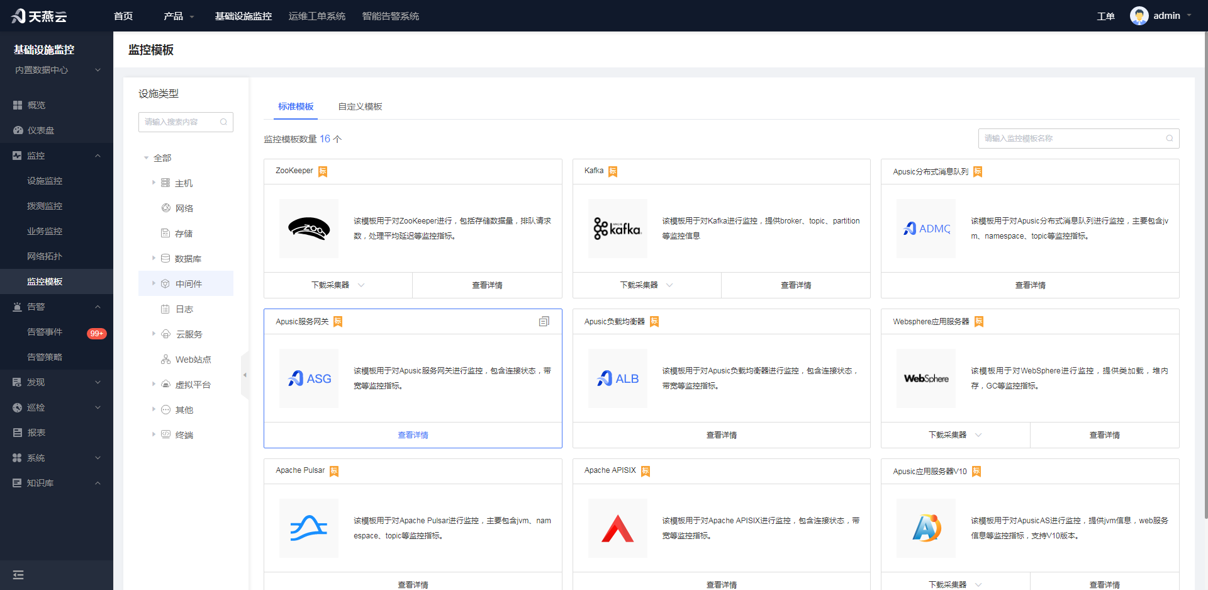Viewport: 1208px width, 590px height.
Task: Select 基础设施监控 in top navigation
Action: tap(243, 16)
